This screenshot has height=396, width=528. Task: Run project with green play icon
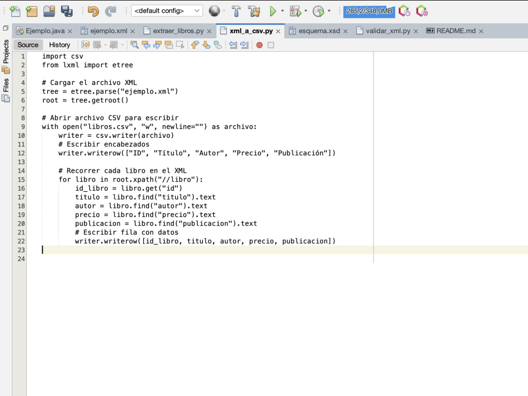(x=273, y=11)
